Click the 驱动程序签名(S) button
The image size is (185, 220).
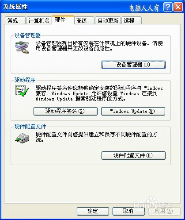coord(65,111)
